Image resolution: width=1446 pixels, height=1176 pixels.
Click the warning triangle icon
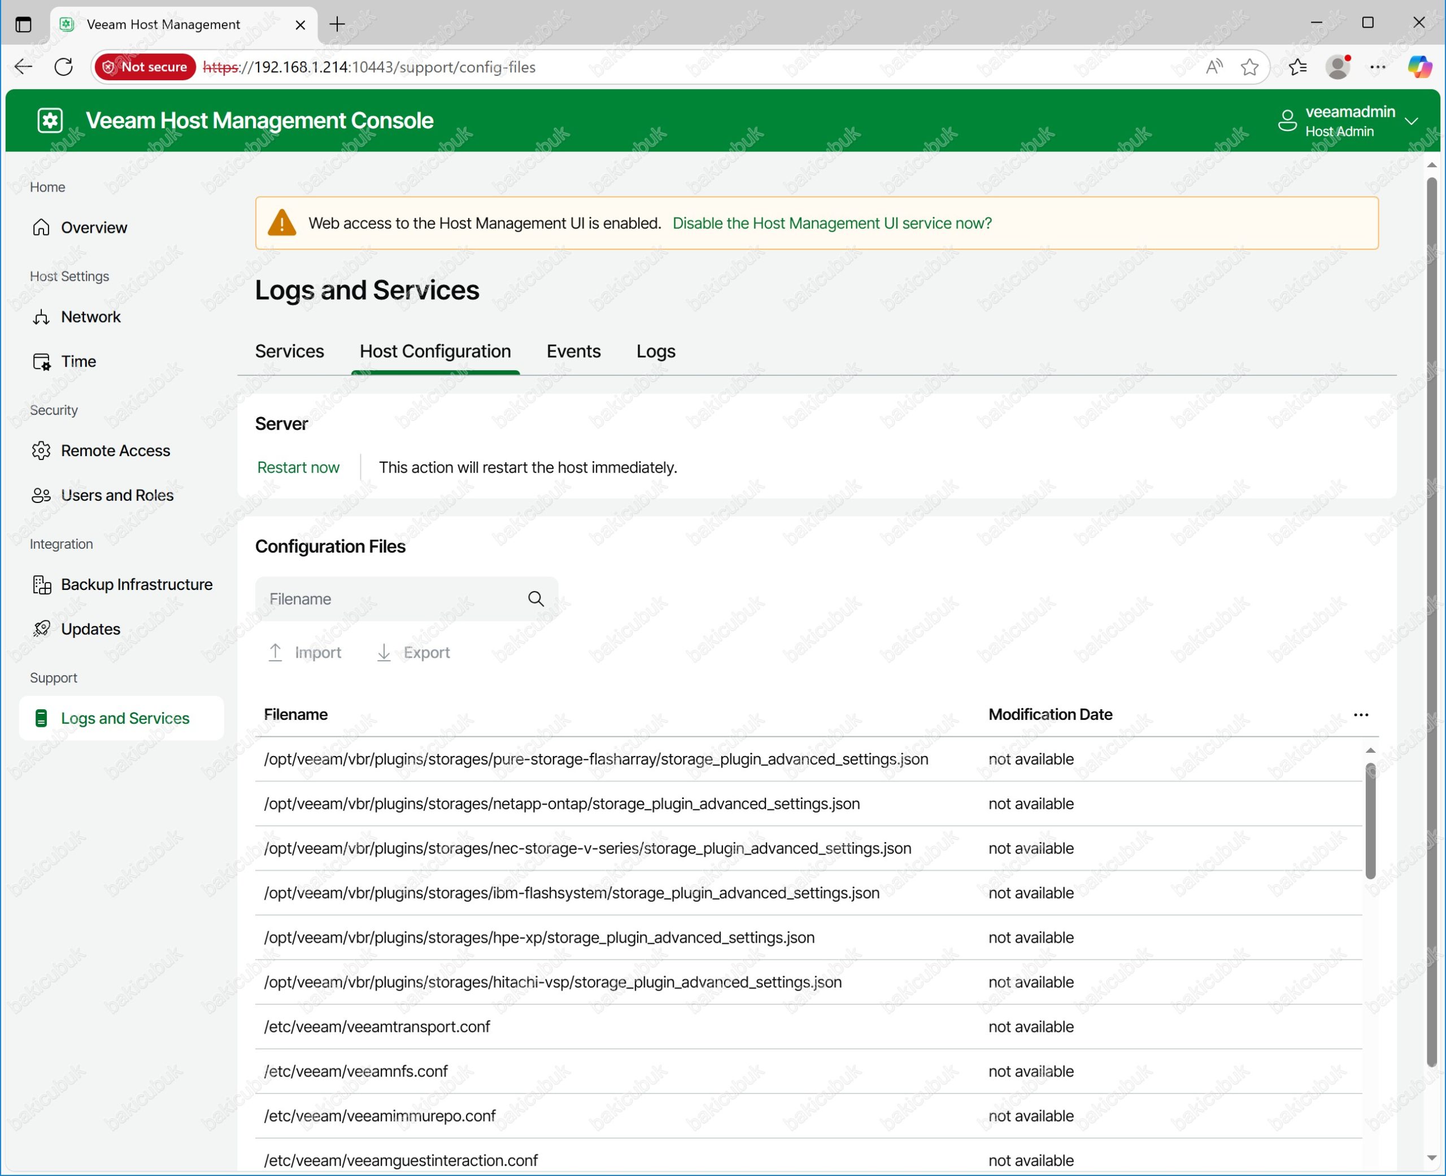click(x=282, y=223)
